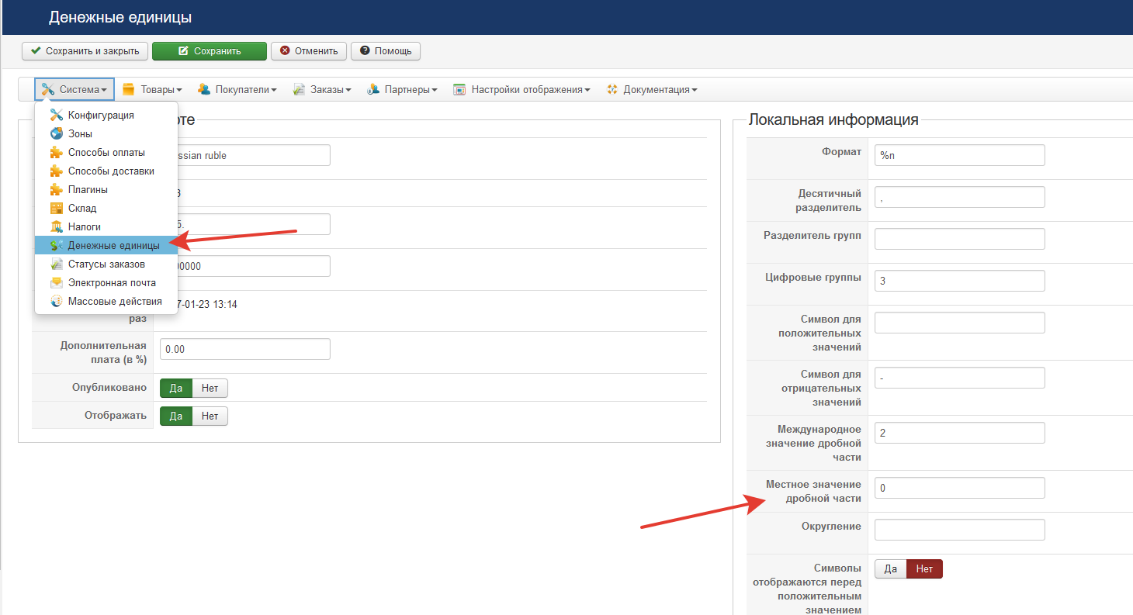1133x615 pixels.
Task: Click the Способы оплаты puzzle icon
Action: 56,152
